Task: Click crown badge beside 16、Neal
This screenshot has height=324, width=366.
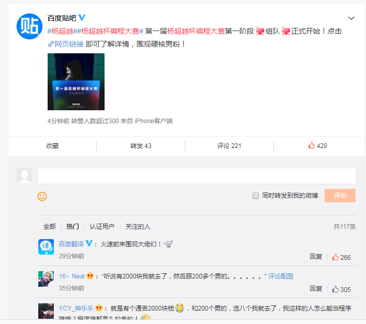Action: [90, 276]
